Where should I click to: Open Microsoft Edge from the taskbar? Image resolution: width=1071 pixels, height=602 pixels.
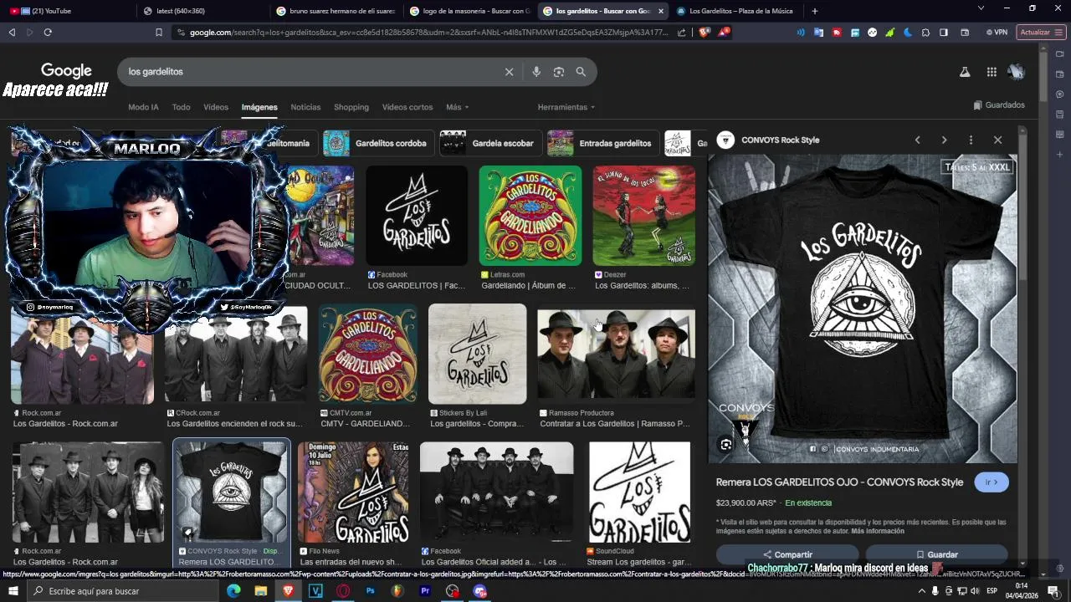[233, 591]
